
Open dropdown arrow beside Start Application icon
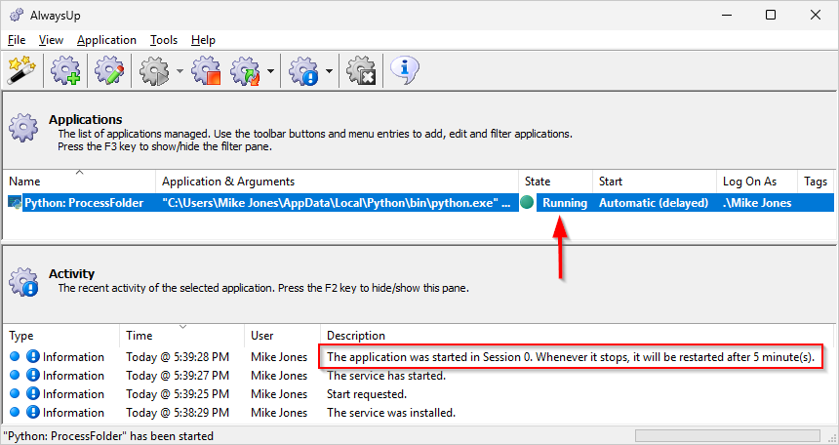click(180, 70)
